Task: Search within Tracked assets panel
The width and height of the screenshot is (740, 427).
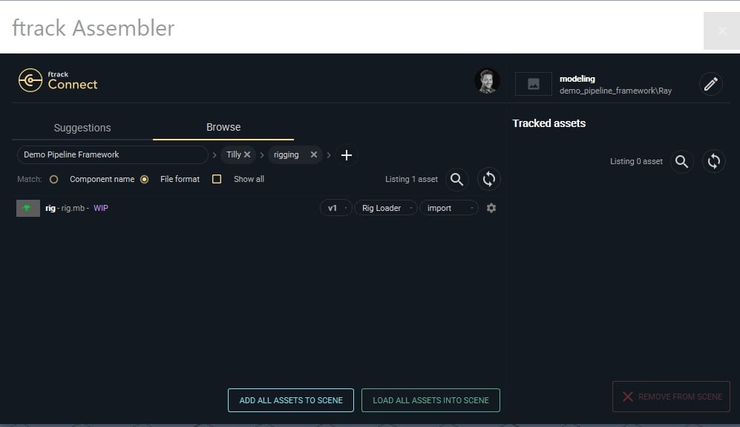Action: 681,161
